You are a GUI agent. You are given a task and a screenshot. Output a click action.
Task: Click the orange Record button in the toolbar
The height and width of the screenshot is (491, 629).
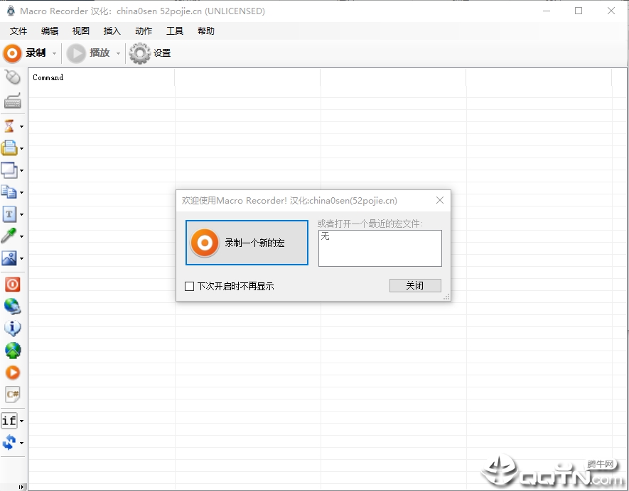(24, 53)
